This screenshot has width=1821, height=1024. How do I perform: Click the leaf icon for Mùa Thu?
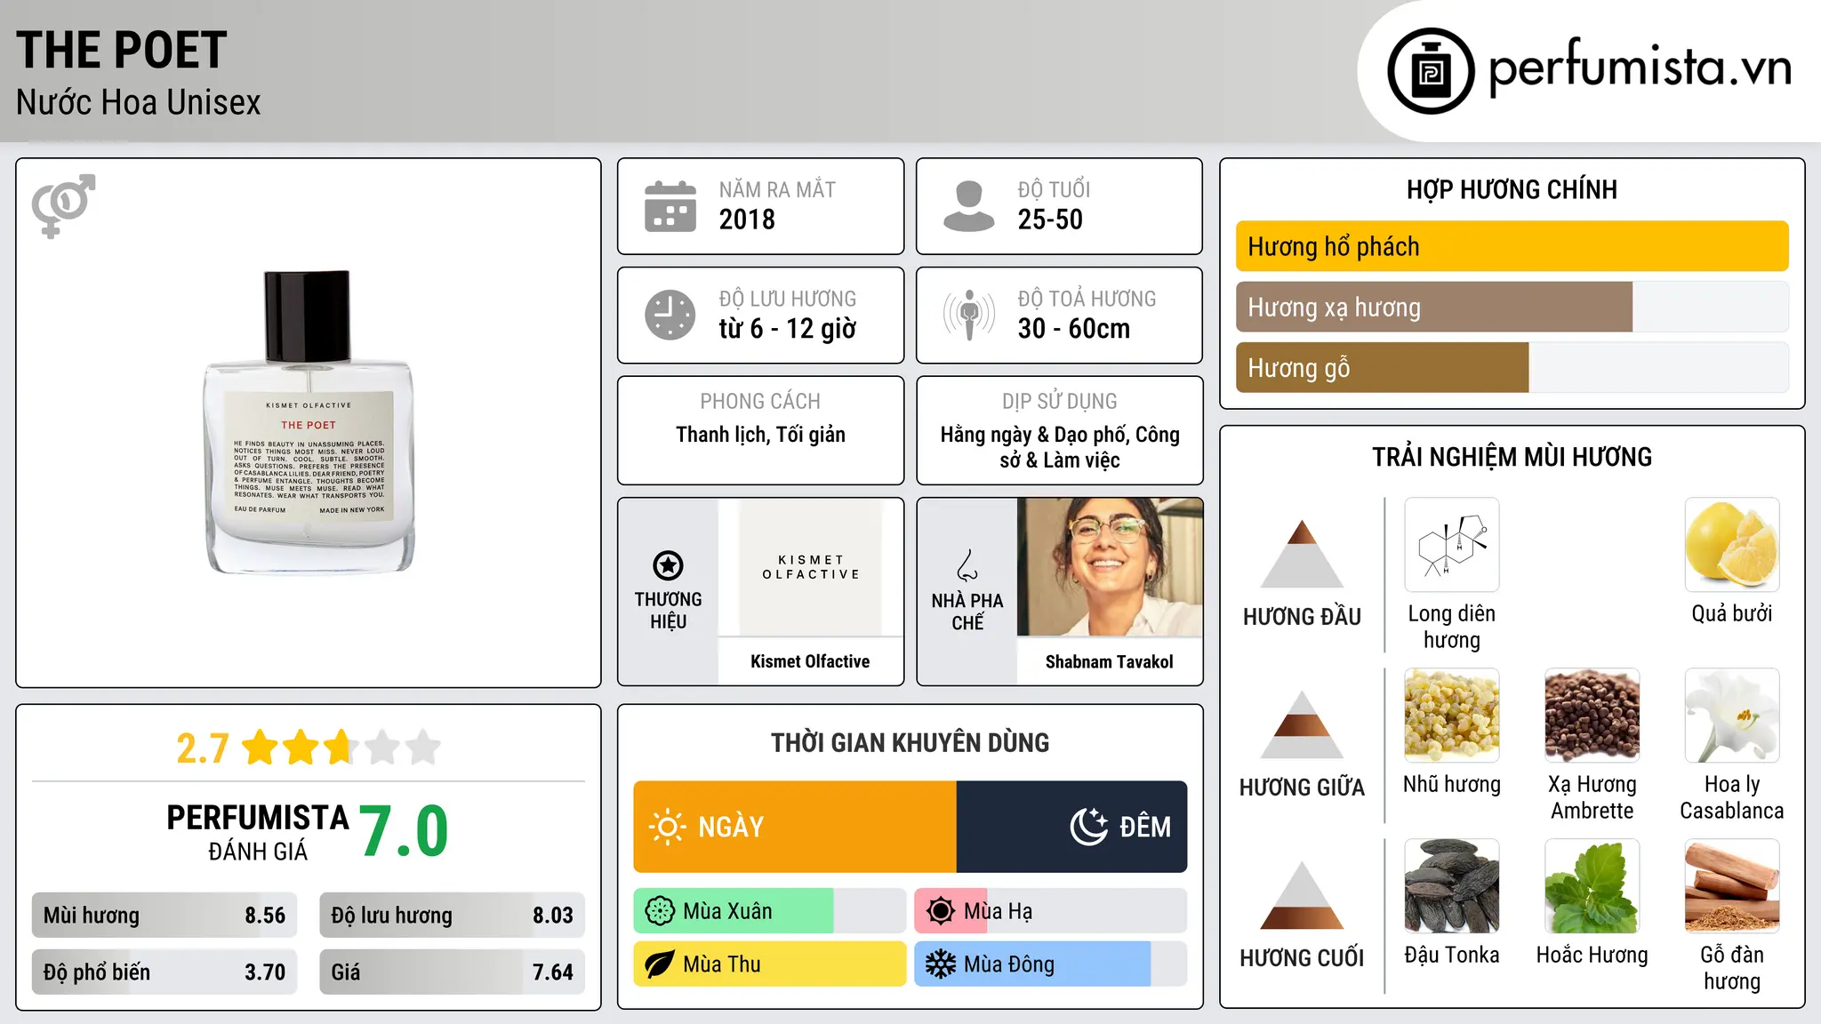click(x=660, y=964)
